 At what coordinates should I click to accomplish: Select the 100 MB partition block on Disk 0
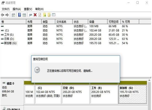29,94
